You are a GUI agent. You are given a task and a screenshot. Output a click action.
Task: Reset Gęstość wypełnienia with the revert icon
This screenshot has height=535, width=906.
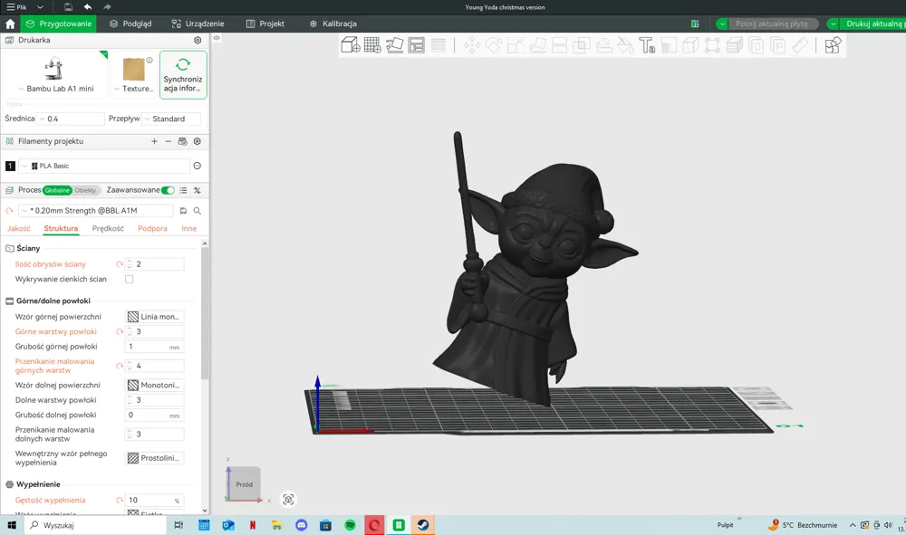pos(120,501)
